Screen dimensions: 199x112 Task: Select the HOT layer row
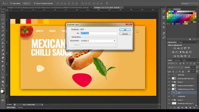[184, 93]
